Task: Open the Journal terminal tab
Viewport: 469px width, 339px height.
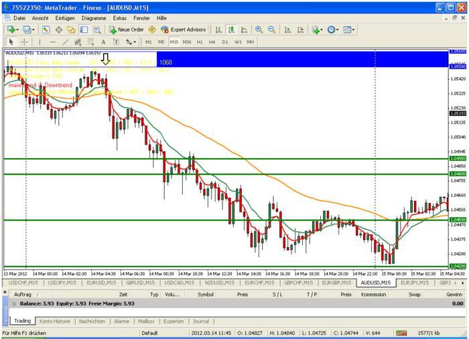Action: pyautogui.click(x=201, y=321)
